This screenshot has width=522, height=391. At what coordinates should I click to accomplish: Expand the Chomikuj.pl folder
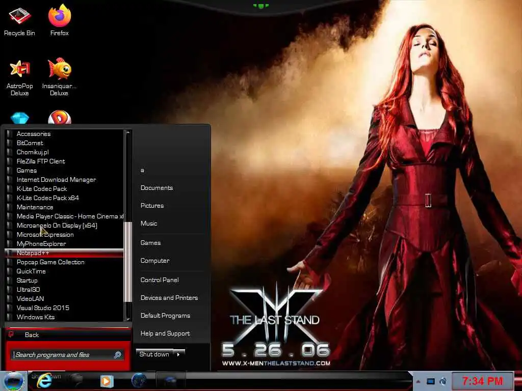(x=64, y=152)
